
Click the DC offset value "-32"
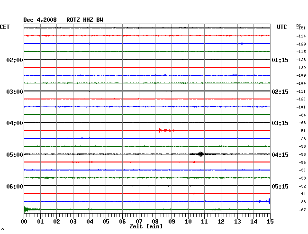pyautogui.click(x=302, y=186)
